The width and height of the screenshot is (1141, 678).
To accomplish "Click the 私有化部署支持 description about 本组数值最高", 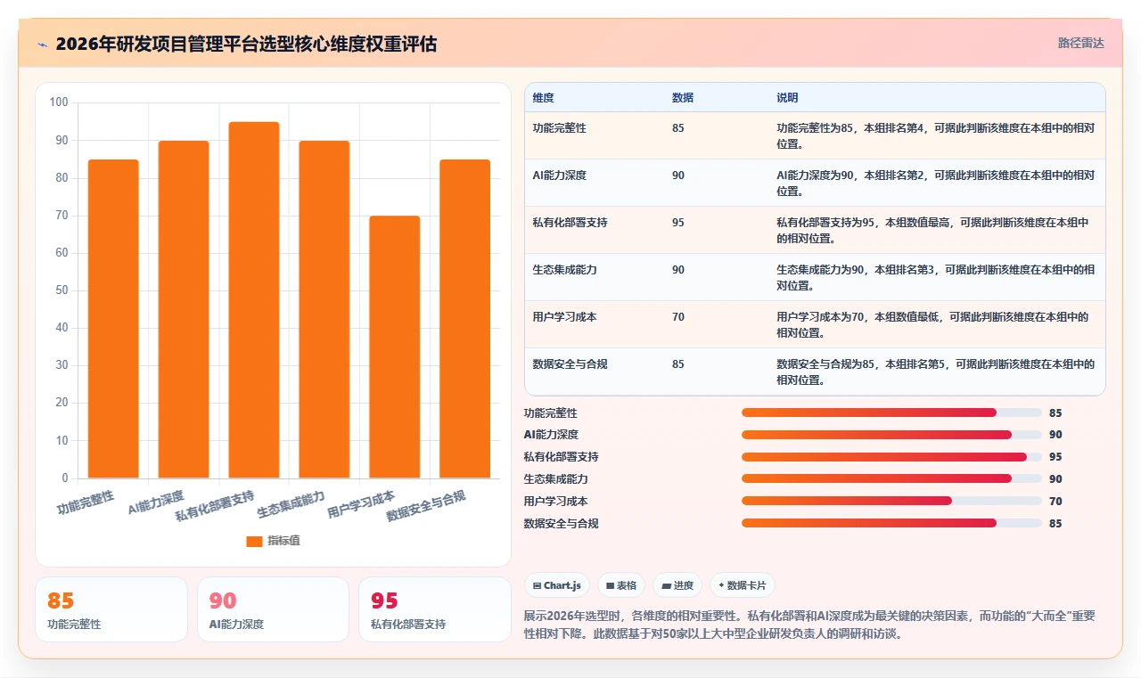I will pos(934,231).
